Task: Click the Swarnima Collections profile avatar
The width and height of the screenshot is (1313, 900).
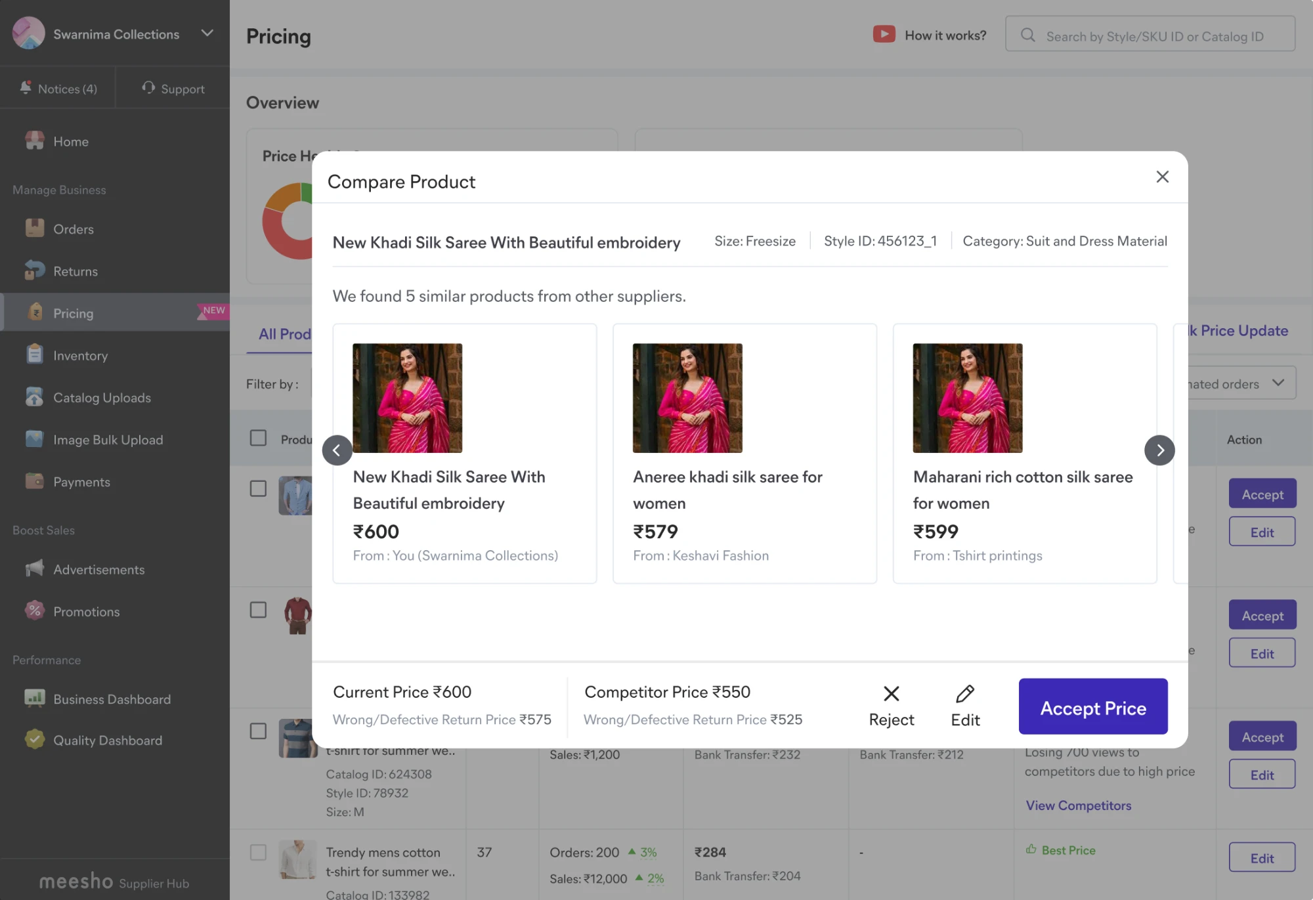Action: pyautogui.click(x=28, y=33)
